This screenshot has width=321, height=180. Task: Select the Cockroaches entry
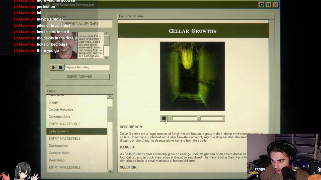click(x=76, y=146)
